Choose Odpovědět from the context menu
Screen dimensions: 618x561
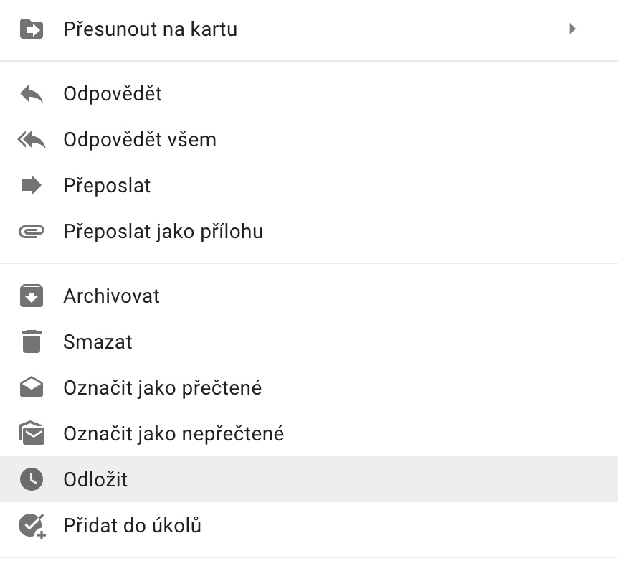tap(113, 94)
